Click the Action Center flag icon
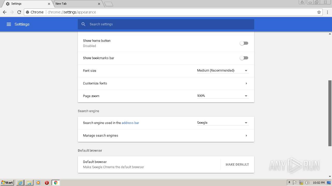Screen dimensions: 332x186 295,183
